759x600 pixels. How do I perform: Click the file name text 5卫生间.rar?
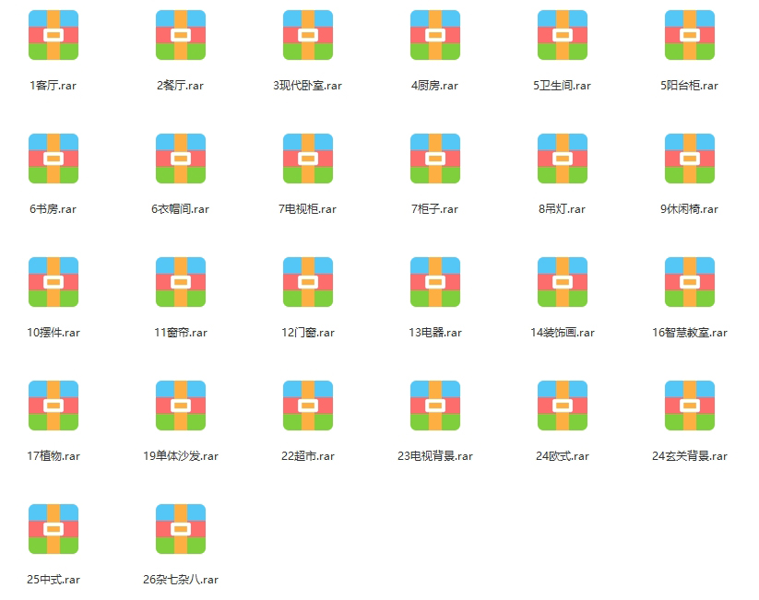coord(563,86)
